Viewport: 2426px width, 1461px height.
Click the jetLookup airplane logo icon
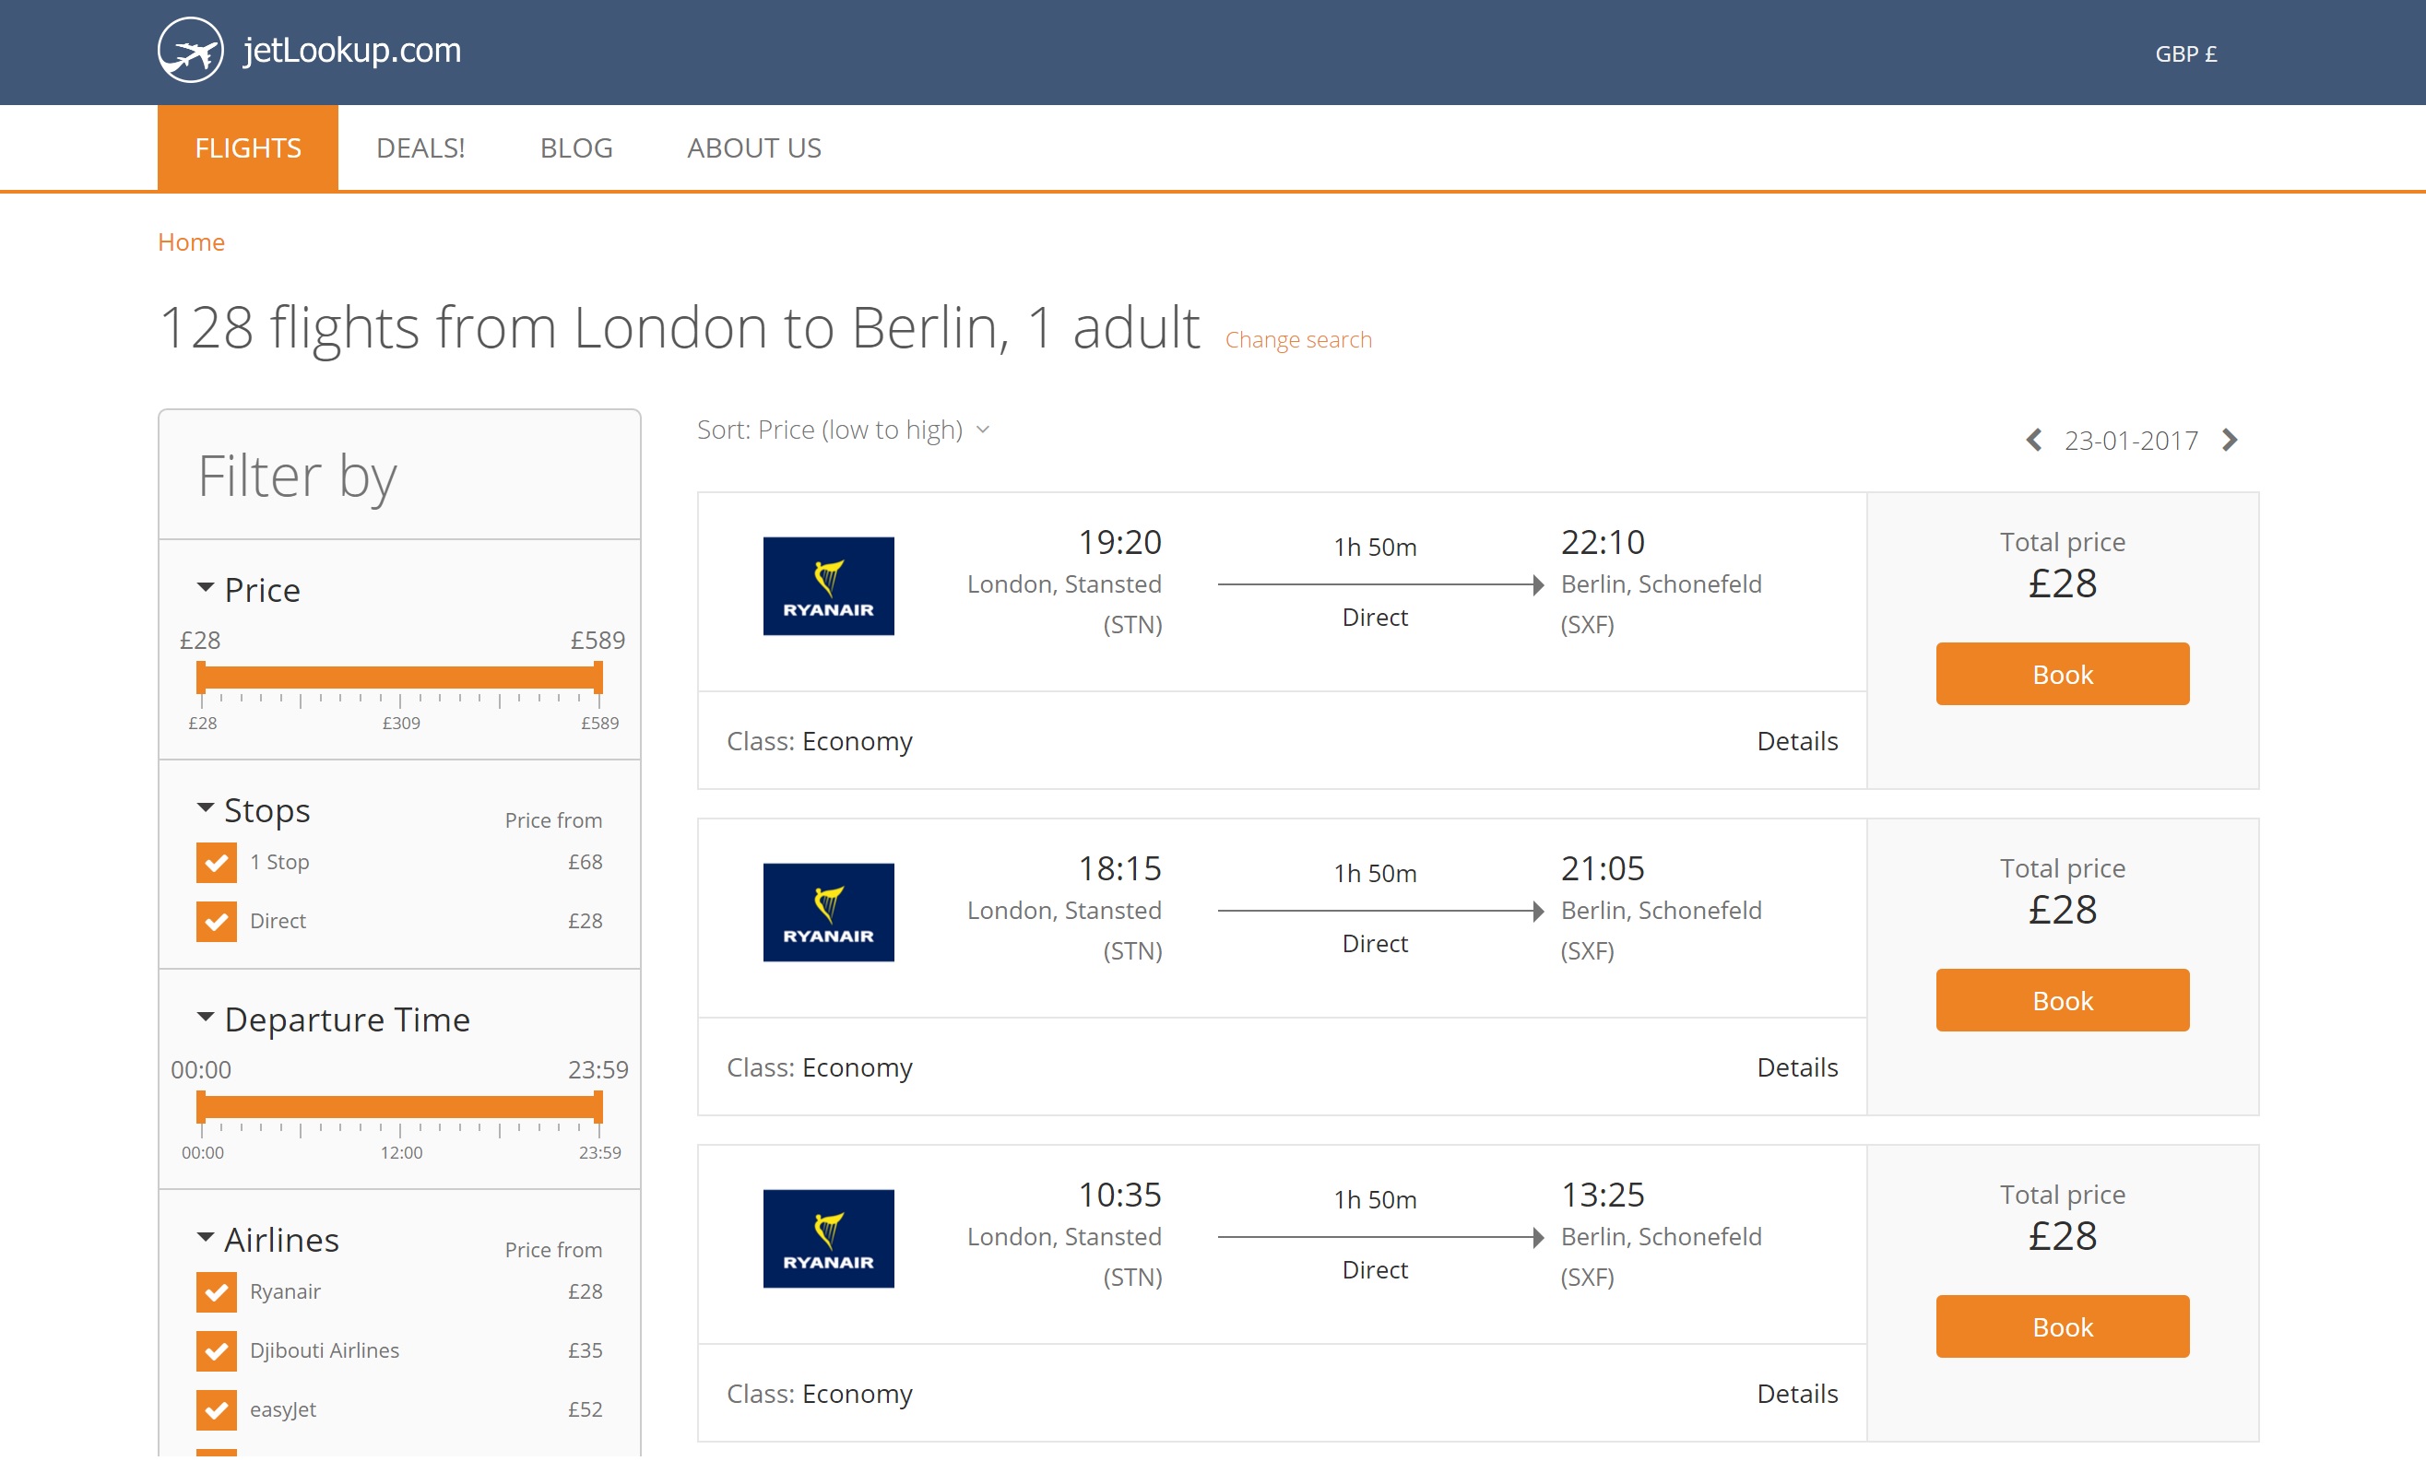click(x=191, y=50)
